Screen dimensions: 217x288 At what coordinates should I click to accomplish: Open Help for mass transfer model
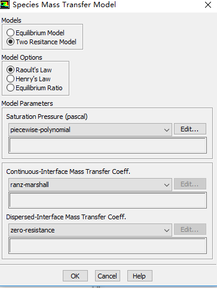click(x=139, y=276)
